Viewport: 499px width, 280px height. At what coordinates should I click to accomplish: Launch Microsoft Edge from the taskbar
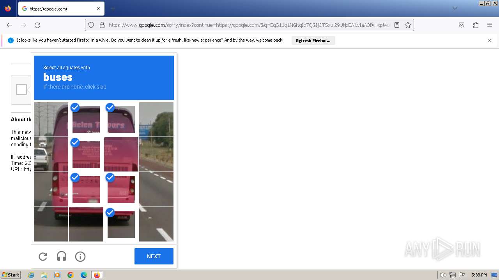[x=84, y=275]
